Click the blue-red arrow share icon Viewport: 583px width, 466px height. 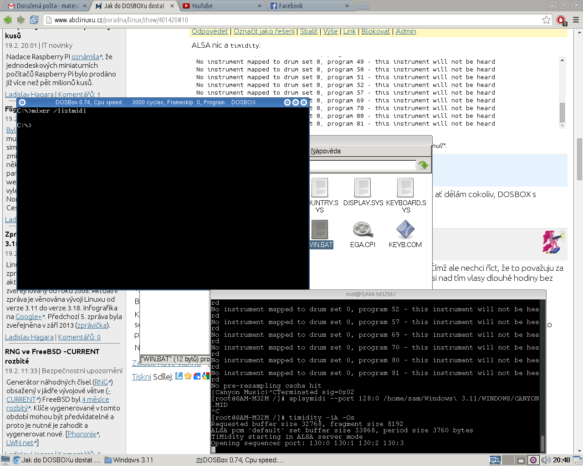pos(197,376)
